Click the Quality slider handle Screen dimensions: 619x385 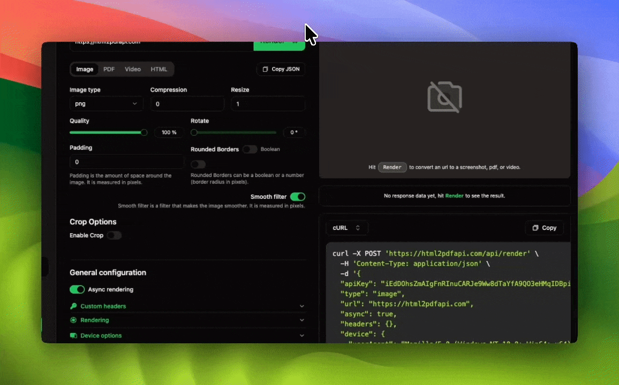144,133
